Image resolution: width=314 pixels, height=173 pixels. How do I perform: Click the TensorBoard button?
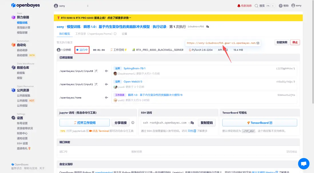[x=260, y=122]
